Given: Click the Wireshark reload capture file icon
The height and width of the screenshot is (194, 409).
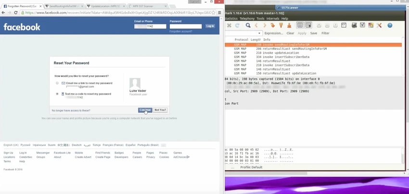Looking at the screenshot, I should point(237,25).
